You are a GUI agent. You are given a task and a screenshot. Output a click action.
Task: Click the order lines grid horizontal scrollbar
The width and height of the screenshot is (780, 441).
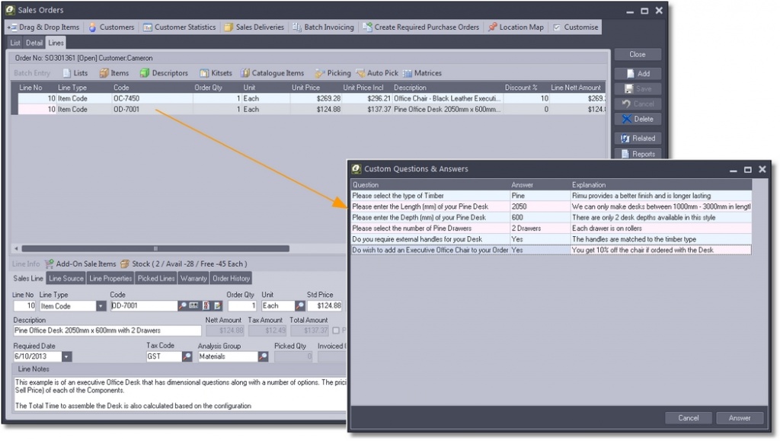coord(156,248)
